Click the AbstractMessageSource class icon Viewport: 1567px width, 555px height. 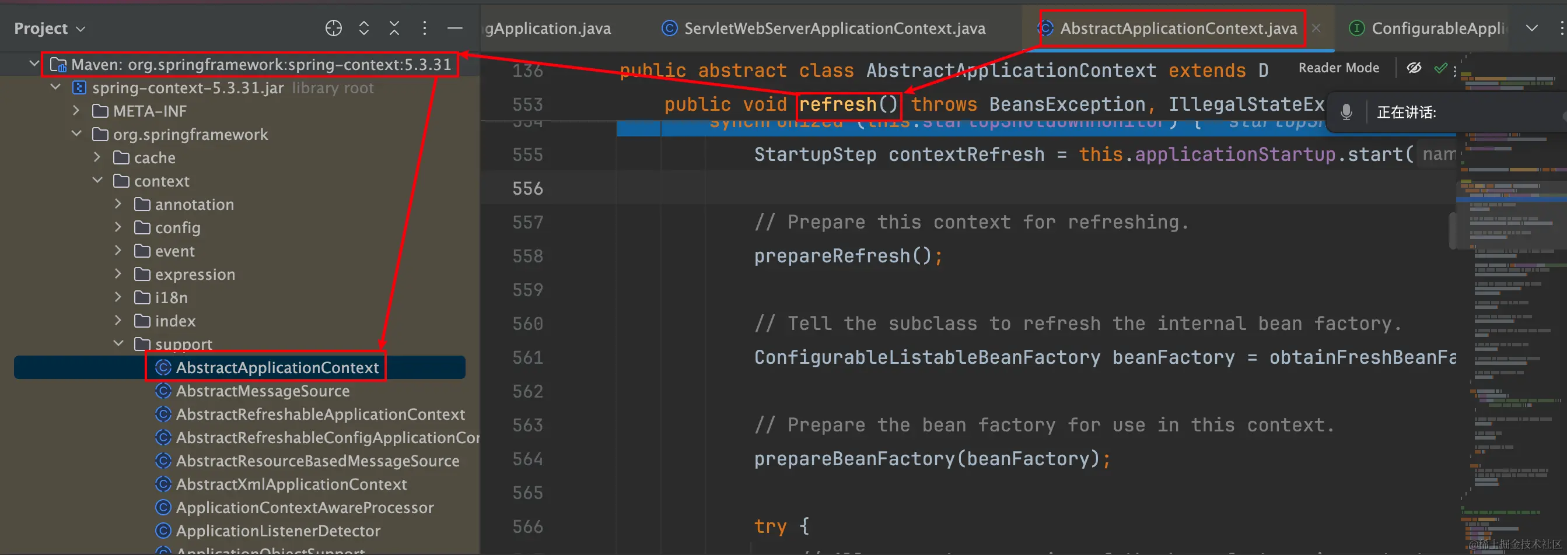coord(163,391)
